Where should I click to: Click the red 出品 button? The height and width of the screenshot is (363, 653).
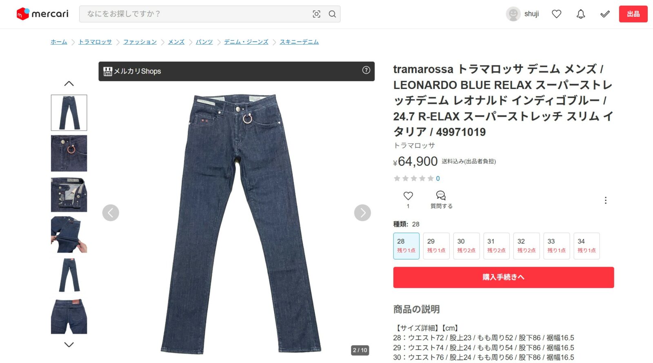click(x=633, y=14)
